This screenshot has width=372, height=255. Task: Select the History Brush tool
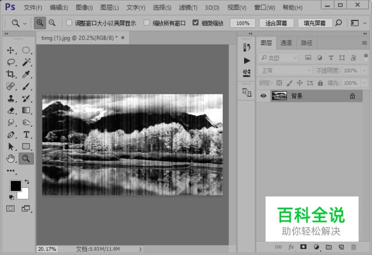[x=26, y=98]
